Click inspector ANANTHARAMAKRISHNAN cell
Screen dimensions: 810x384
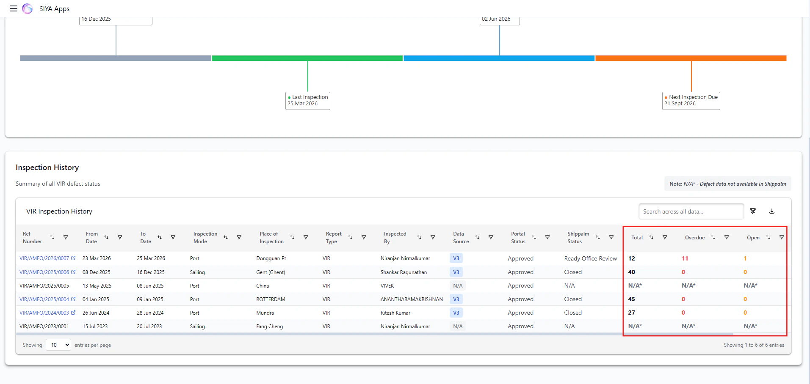[x=412, y=299]
